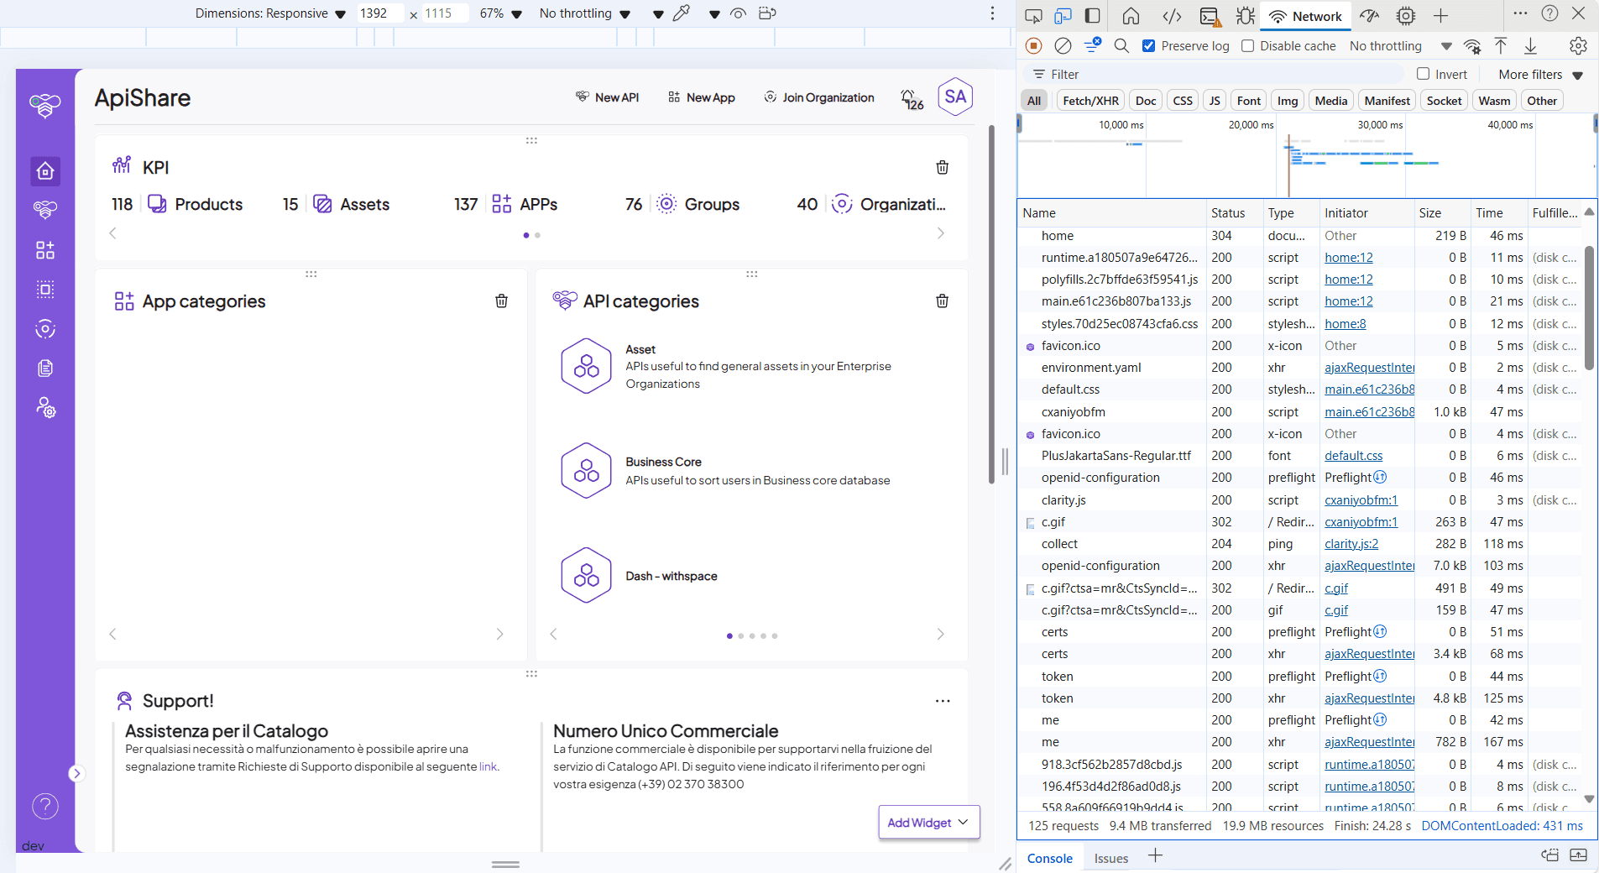1599x873 pixels.
Task: Open the network settings gear
Action: click(1579, 46)
